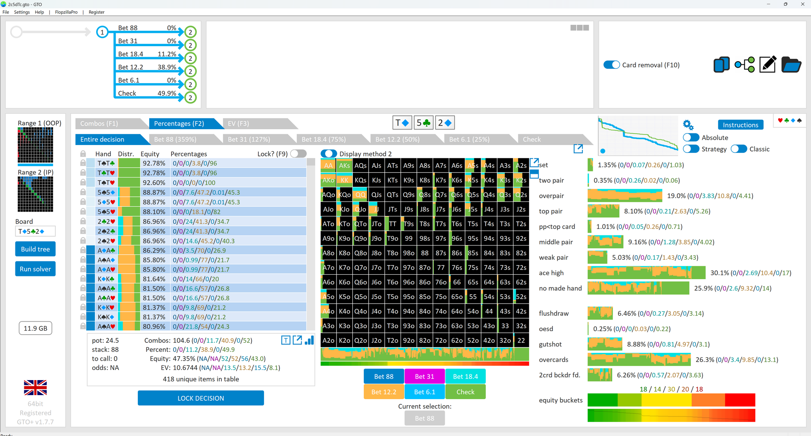Switch to the EV (F3) tab
The width and height of the screenshot is (811, 436).
(238, 124)
